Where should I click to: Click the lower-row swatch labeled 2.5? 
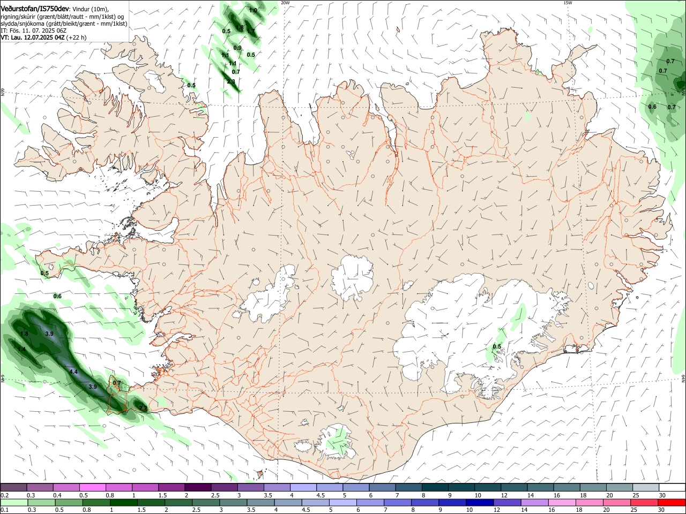click(205, 502)
